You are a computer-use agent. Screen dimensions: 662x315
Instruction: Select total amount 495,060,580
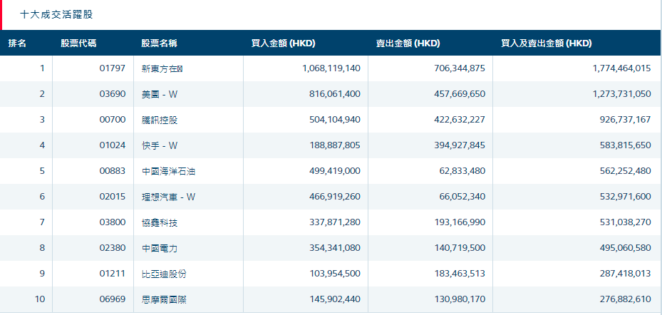tap(625, 248)
